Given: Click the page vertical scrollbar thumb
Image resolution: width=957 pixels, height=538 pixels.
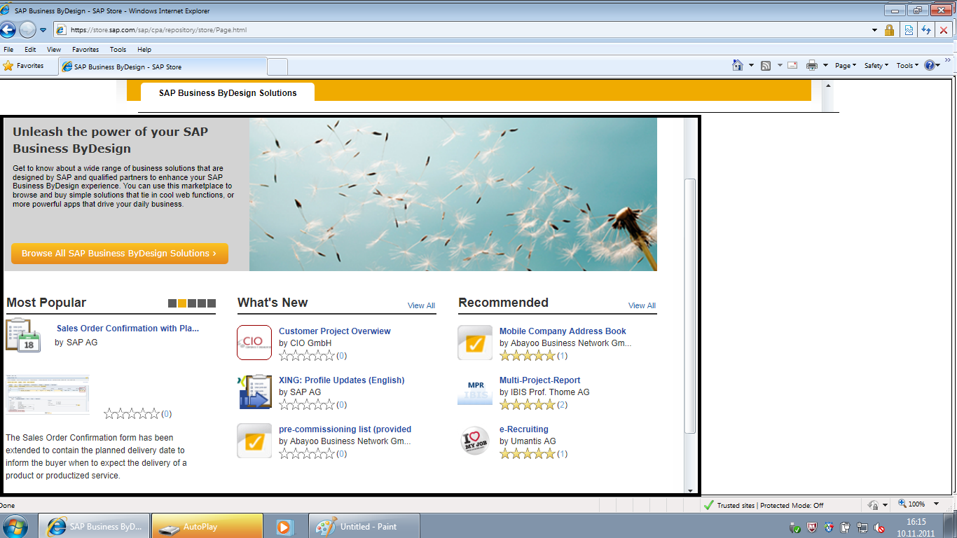Looking at the screenshot, I should (690, 306).
